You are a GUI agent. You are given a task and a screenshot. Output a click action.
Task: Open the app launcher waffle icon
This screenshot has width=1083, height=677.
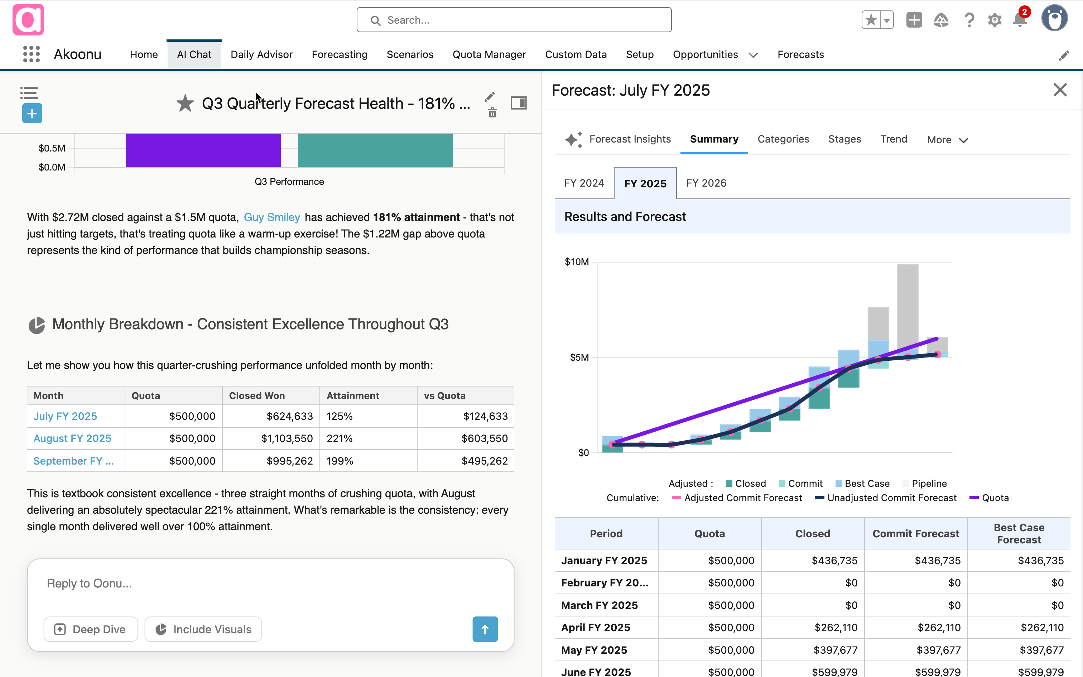point(30,54)
